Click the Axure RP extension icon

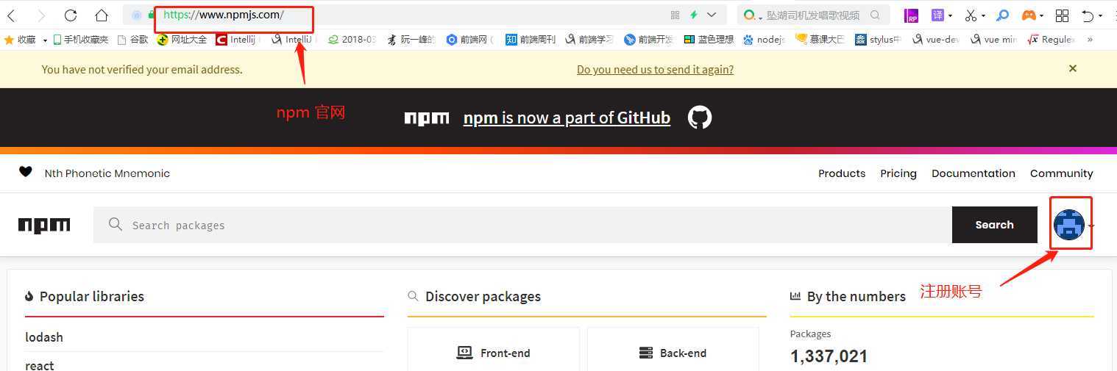tap(912, 15)
